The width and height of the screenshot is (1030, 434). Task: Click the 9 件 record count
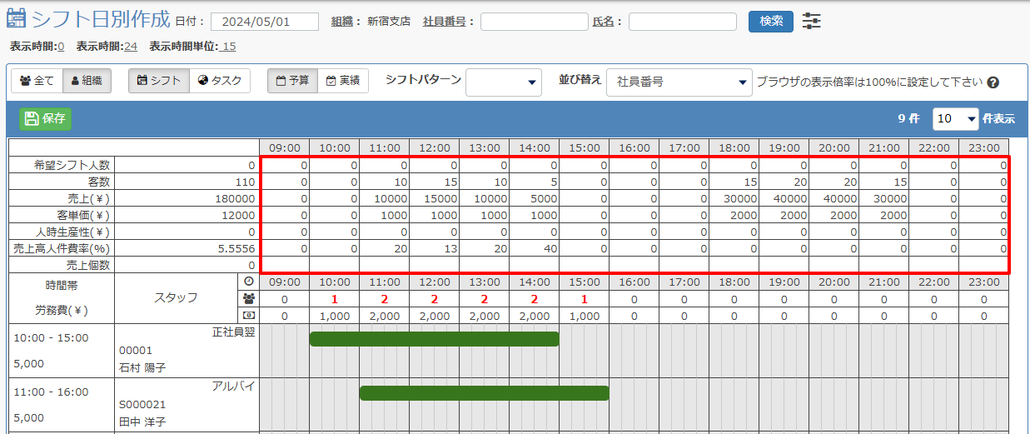tap(908, 119)
